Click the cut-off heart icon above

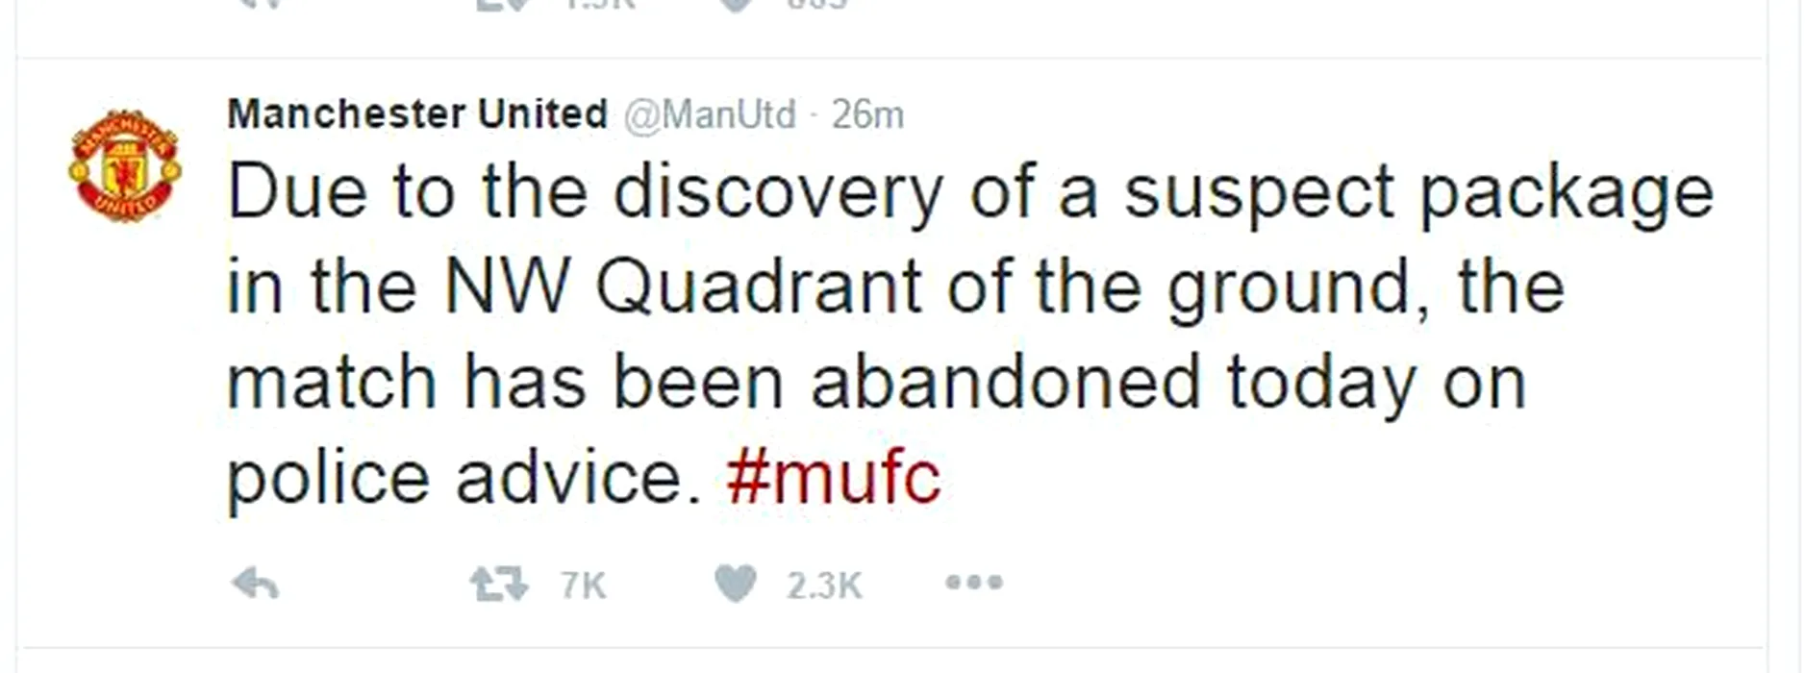(736, 4)
